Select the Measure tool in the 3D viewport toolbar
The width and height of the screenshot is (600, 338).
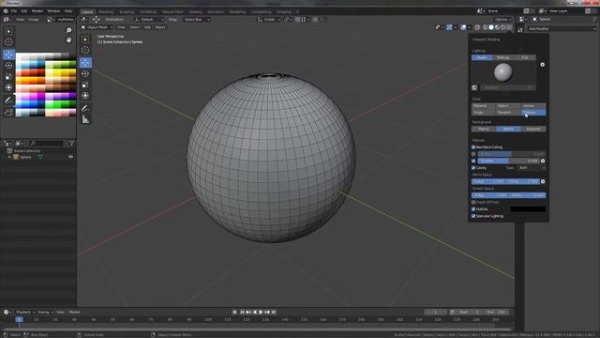85,119
